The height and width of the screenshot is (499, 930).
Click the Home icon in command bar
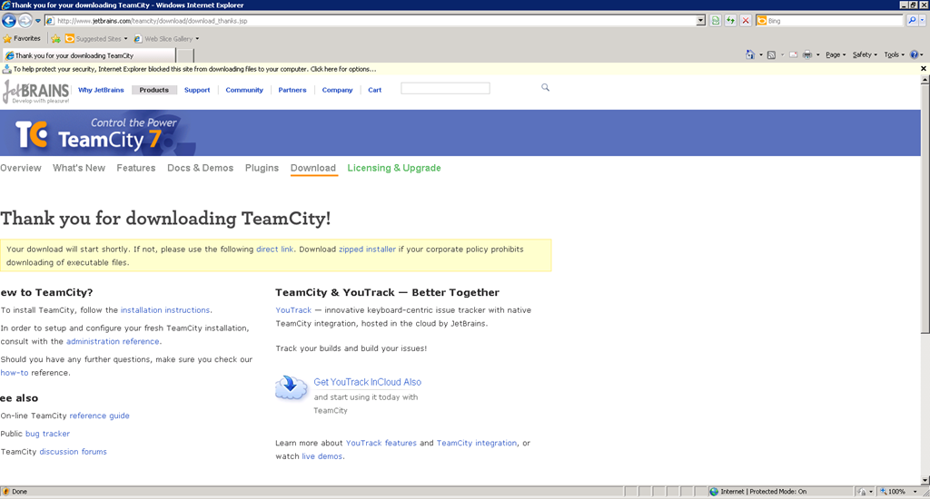[x=750, y=54]
